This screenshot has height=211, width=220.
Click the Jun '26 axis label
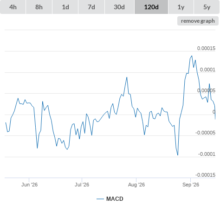29,185
